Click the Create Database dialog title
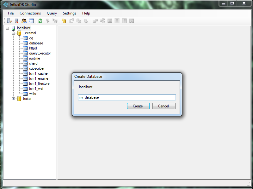This screenshot has height=189, width=253. tap(88, 77)
